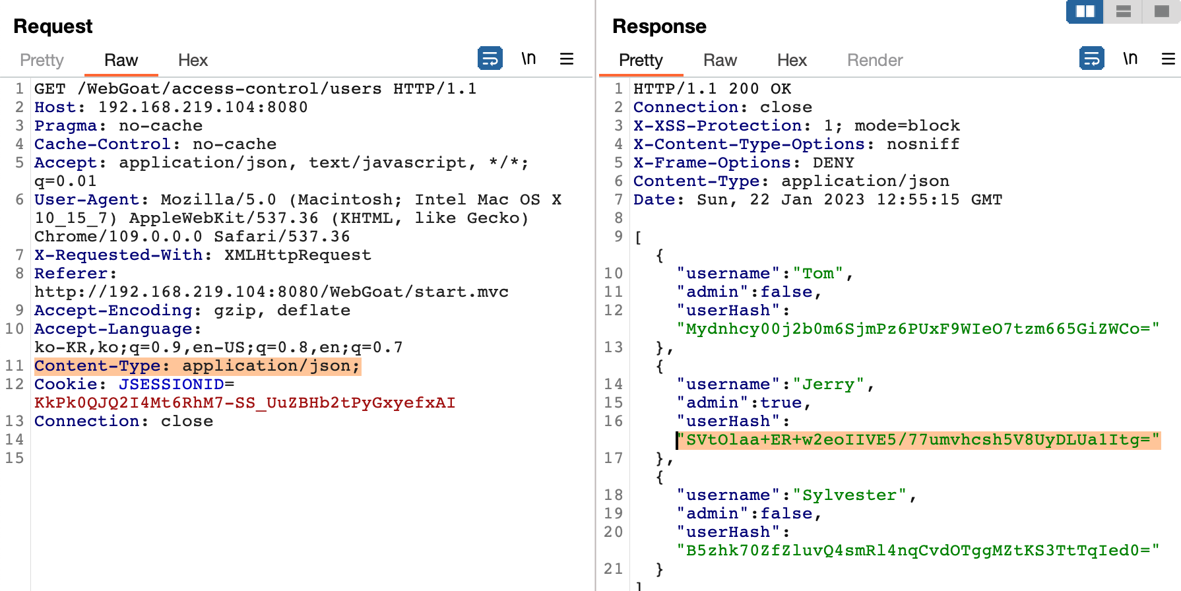
Task: Click the Host header line 192.168.219.104:8080
Action: (x=171, y=107)
